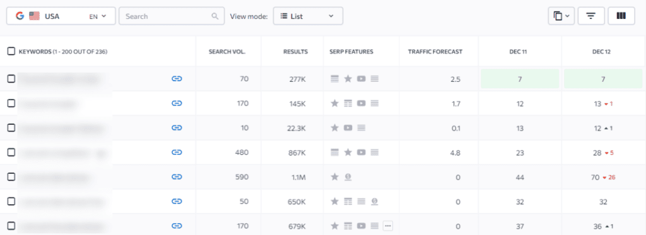This screenshot has height=235, width=646.
Task: Click the results value 1.1M
Action: point(299,177)
